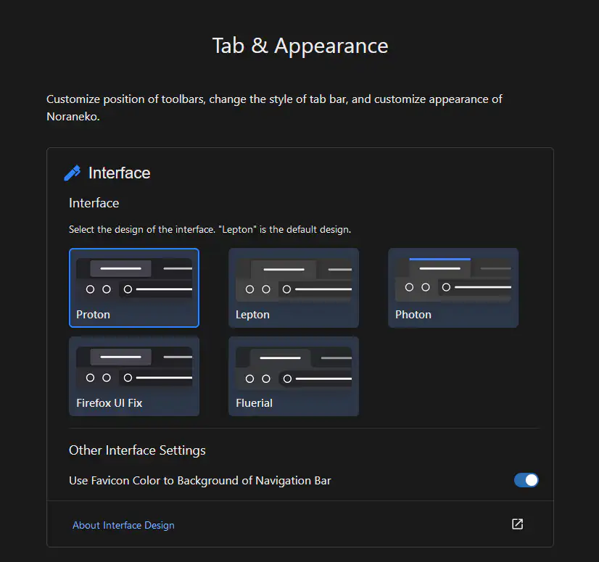
Task: Disable Use Favicon Color toggle switch
Action: (526, 480)
